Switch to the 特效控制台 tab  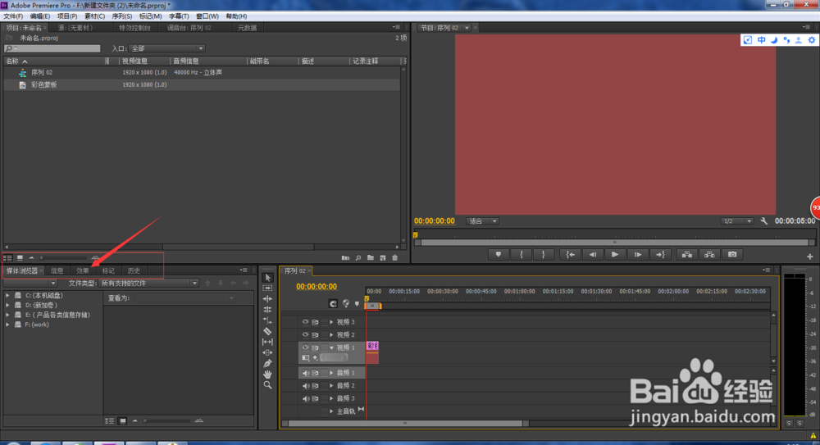(134, 28)
